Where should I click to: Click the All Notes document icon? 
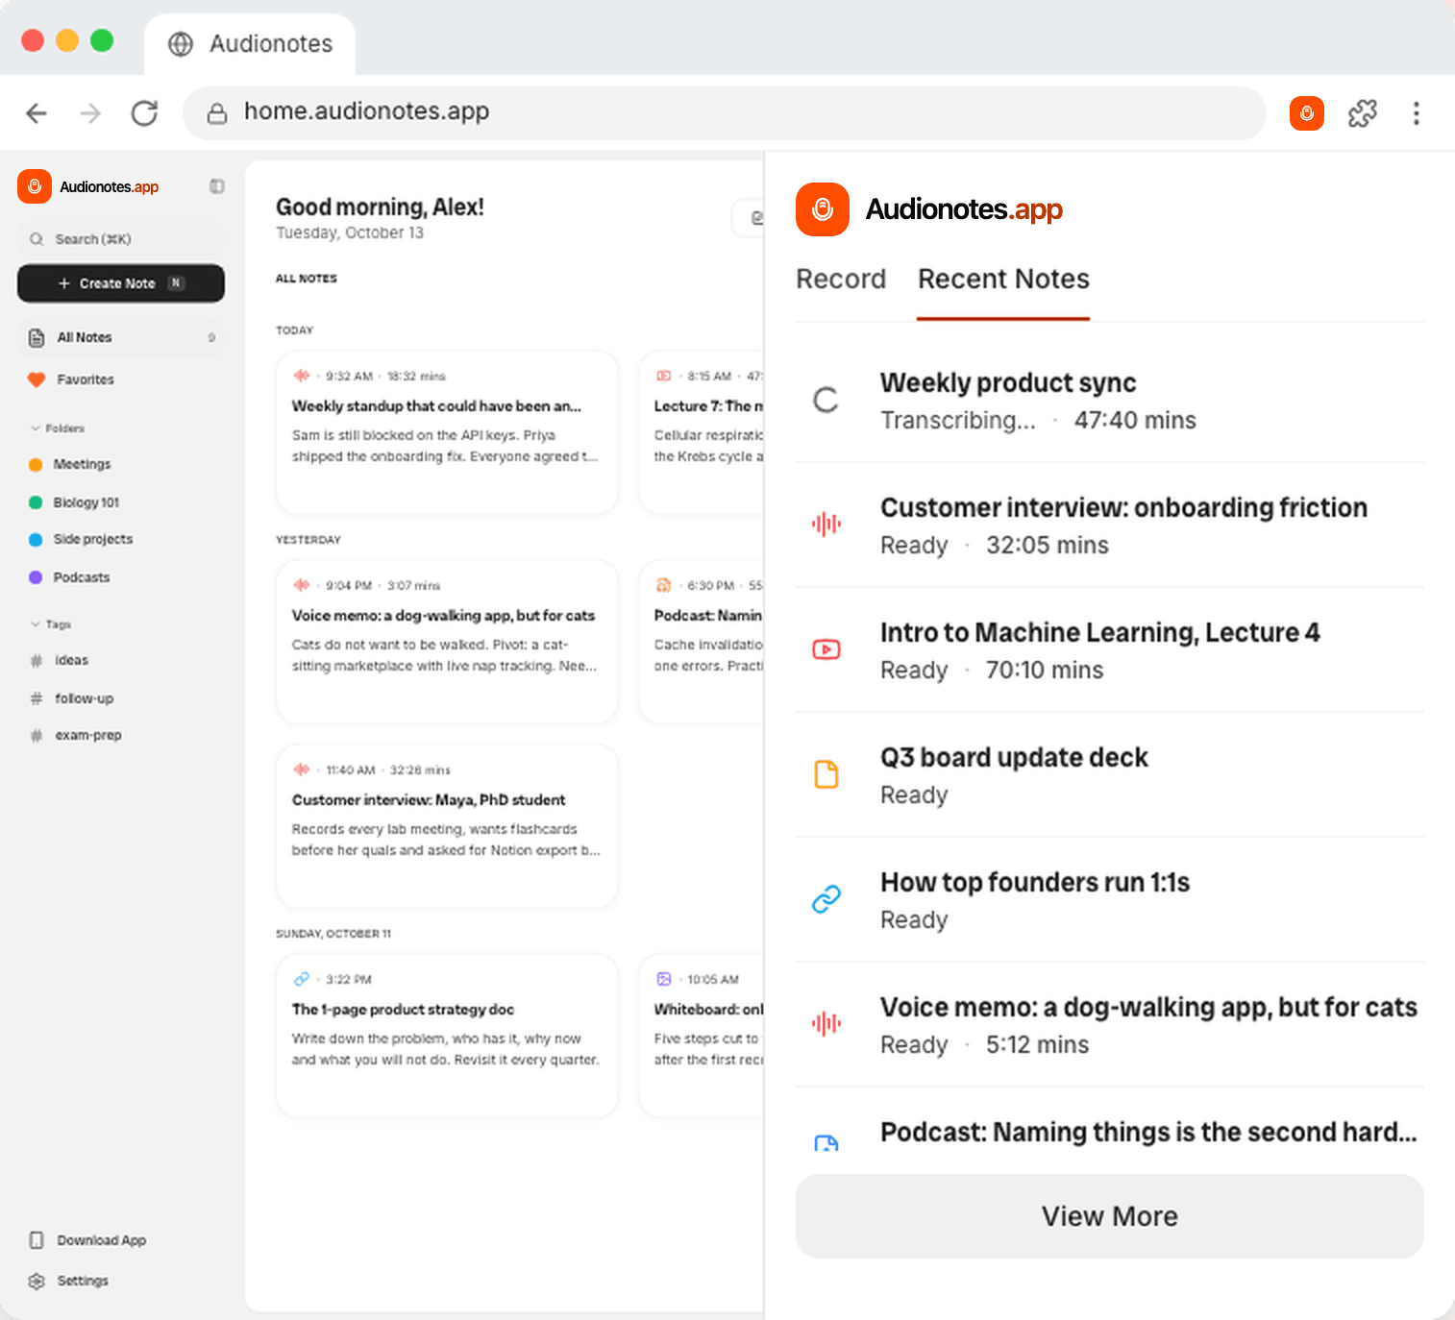pyautogui.click(x=37, y=338)
